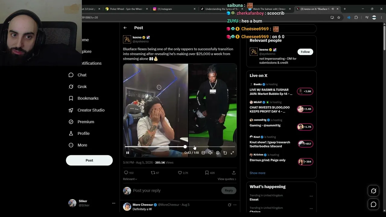The image size is (386, 217).
Task: Switch to the Picker Wheel browser tab
Action: click(126, 9)
